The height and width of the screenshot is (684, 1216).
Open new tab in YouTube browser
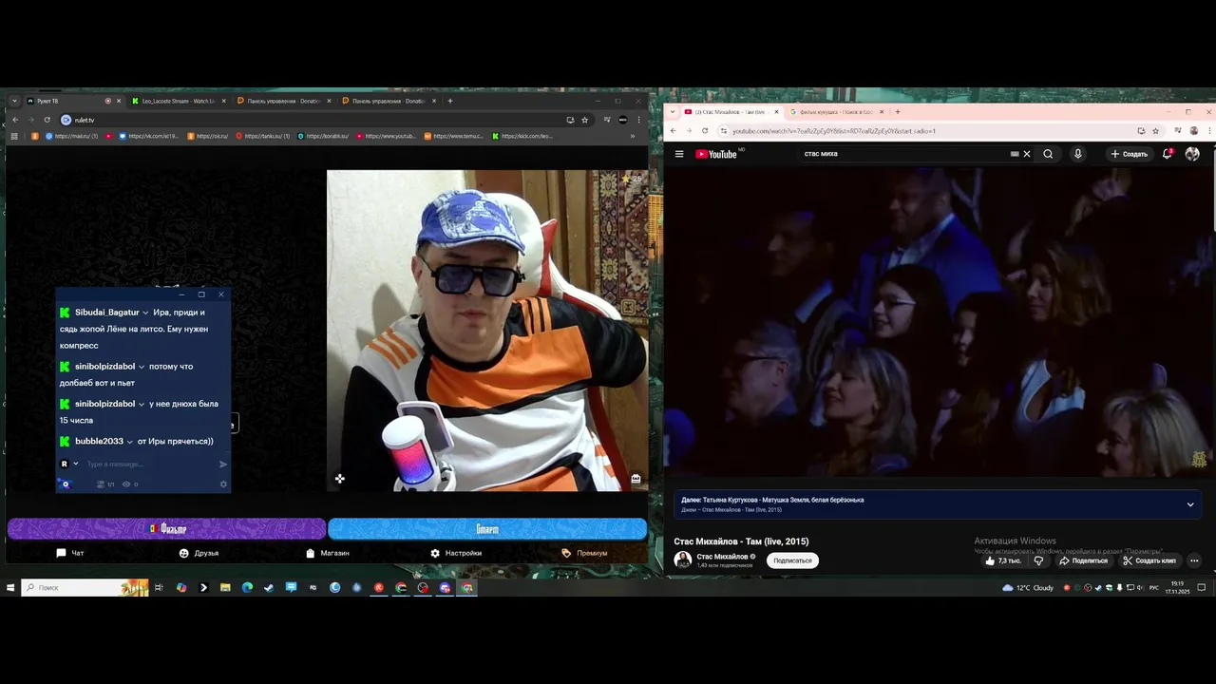click(897, 112)
